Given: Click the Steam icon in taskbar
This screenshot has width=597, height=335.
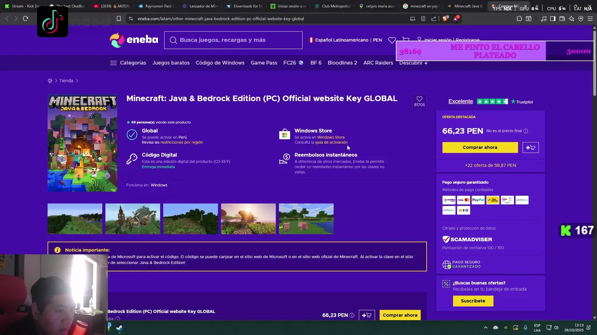Looking at the screenshot, I should (119, 328).
